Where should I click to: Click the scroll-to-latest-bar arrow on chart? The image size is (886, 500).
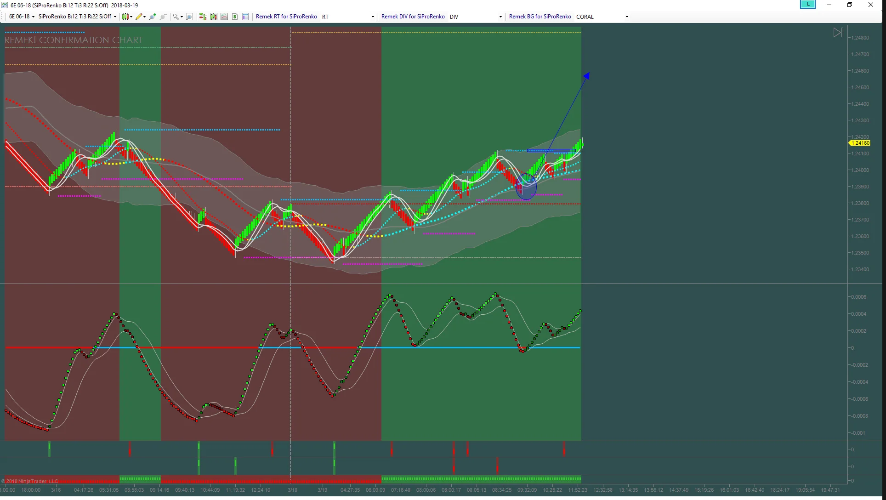click(x=838, y=33)
